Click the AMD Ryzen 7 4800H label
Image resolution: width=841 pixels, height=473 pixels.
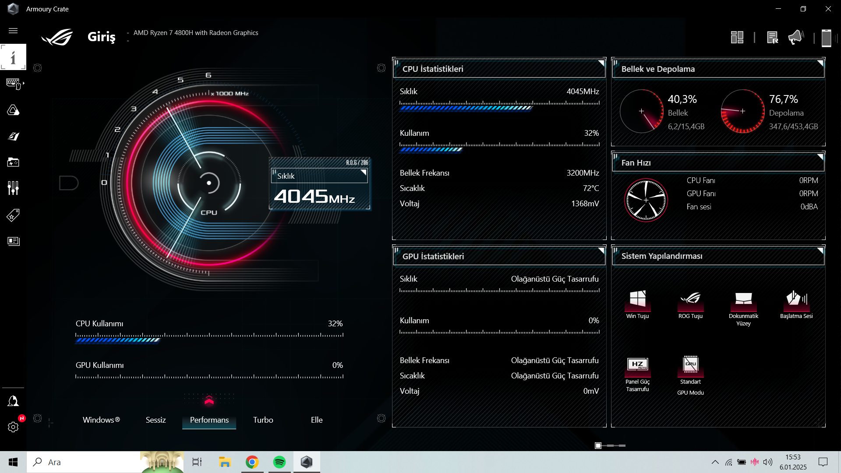click(195, 33)
